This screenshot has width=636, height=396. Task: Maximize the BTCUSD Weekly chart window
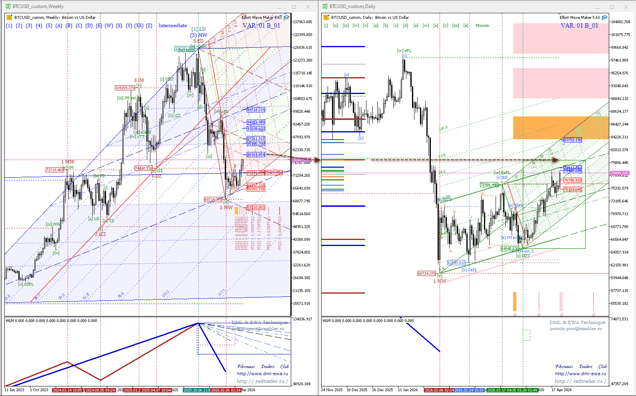point(294,7)
